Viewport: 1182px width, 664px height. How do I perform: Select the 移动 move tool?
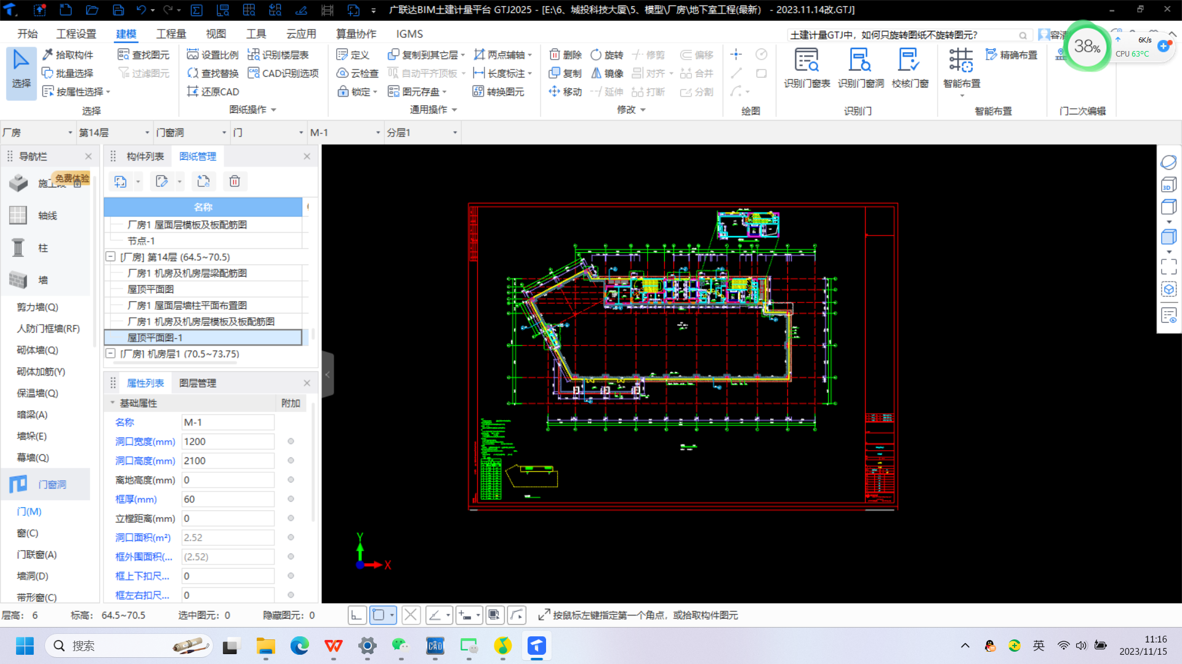coord(565,92)
